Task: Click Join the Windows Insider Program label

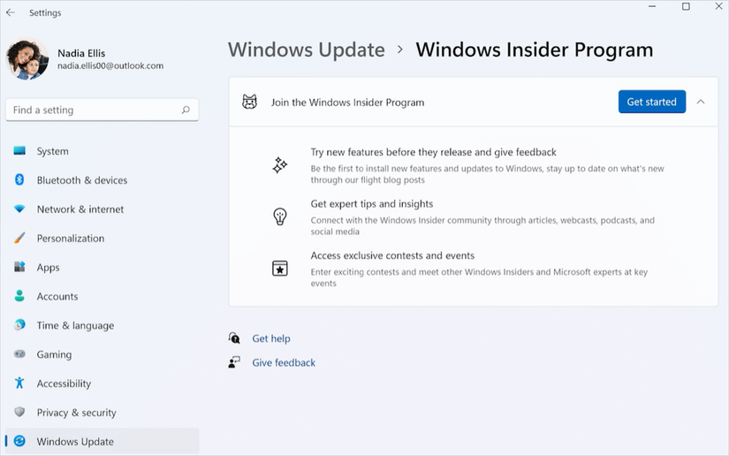Action: tap(348, 103)
